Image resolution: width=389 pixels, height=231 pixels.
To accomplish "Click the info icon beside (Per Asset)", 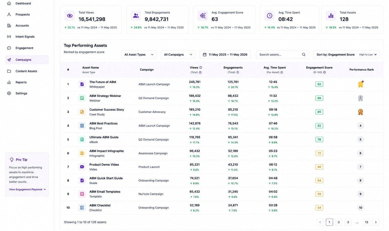I will [x=282, y=72].
